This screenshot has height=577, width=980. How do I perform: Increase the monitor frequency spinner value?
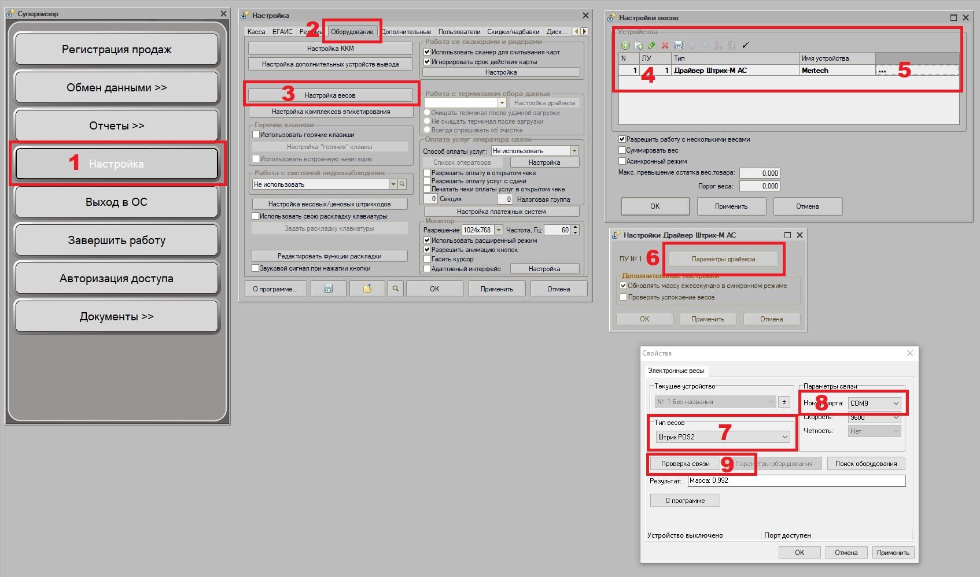(x=575, y=228)
